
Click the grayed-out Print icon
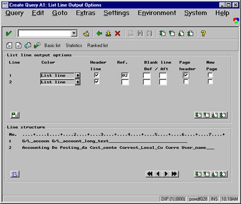pyautogui.click(x=131, y=34)
